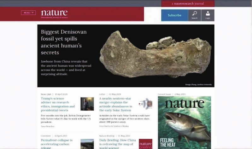Screen dimensions: 252x149
Task: Open Trump's science adviser article link
Action: coord(58,104)
